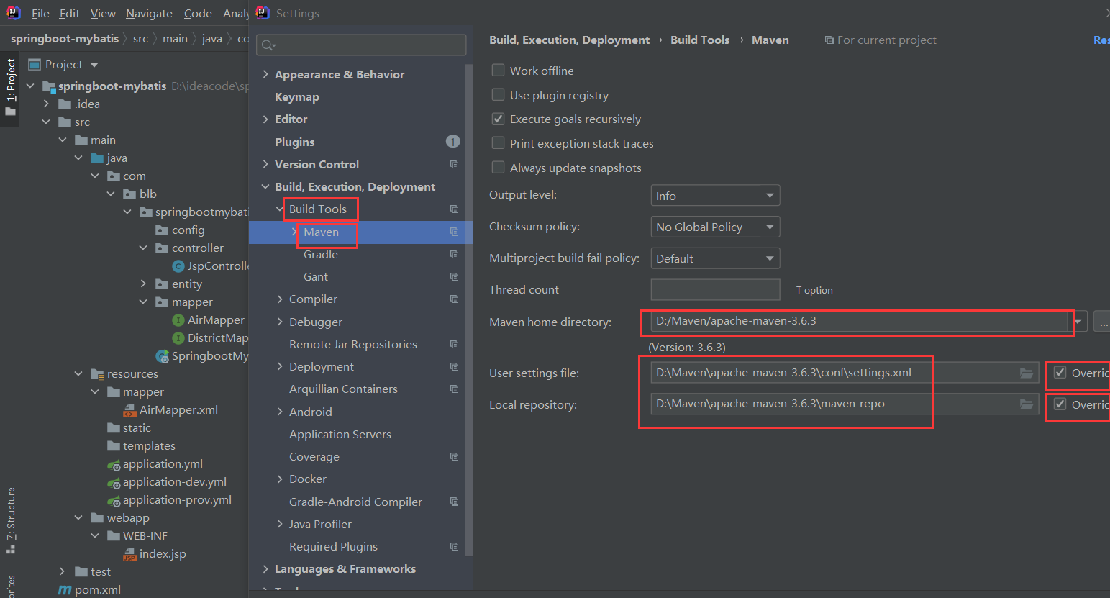Expand the Maven settings subnode

coord(294,232)
